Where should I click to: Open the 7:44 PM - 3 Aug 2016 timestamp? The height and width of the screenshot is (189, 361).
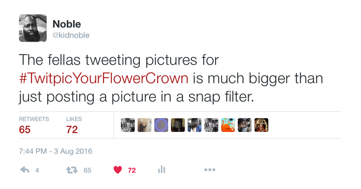56,151
